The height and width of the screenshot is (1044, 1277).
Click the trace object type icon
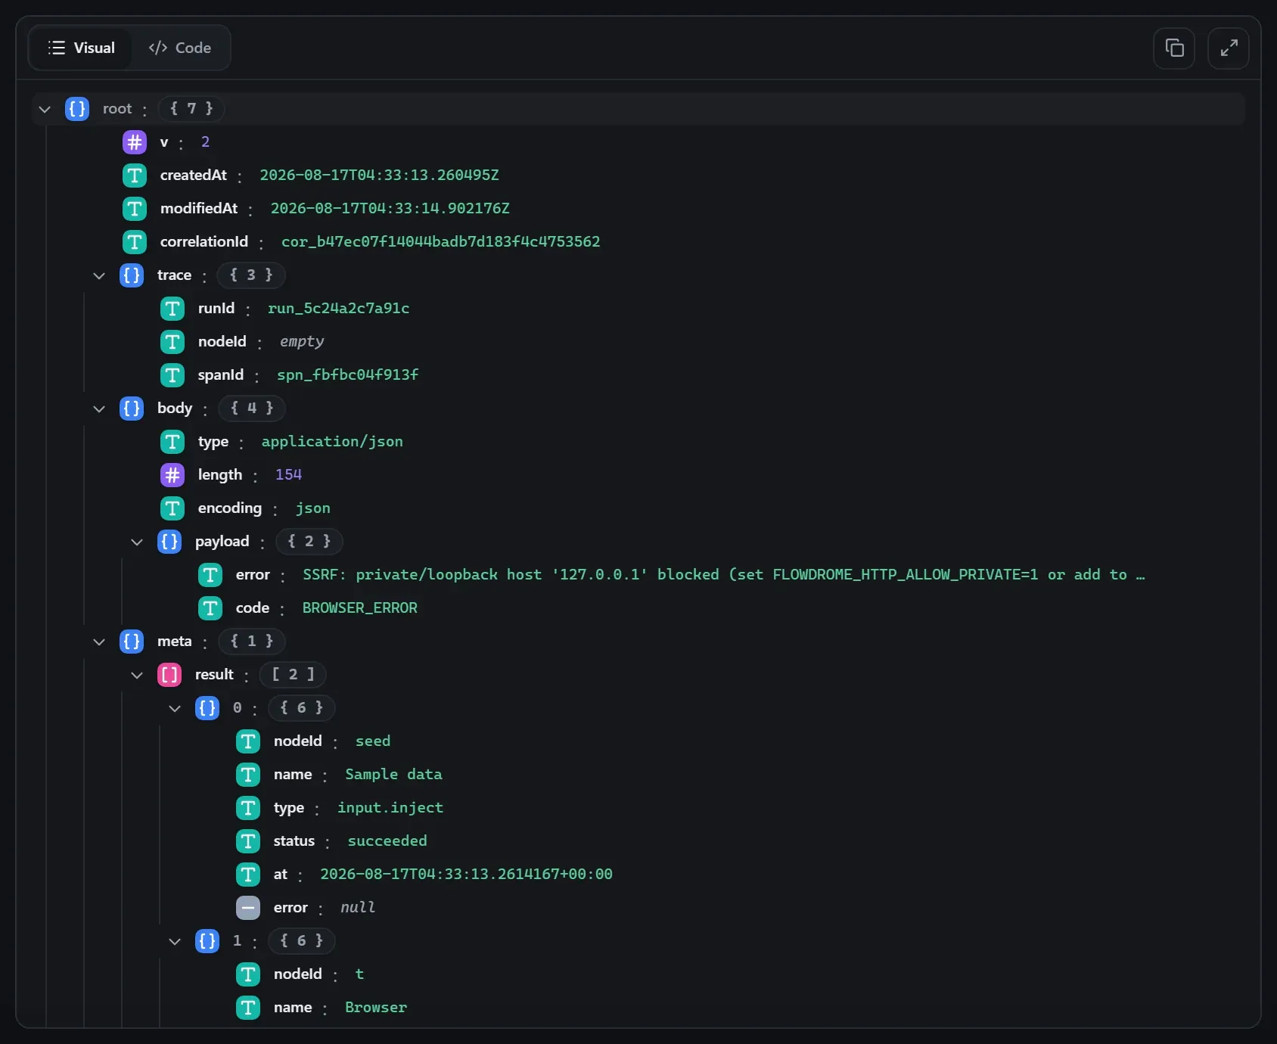pyautogui.click(x=132, y=275)
